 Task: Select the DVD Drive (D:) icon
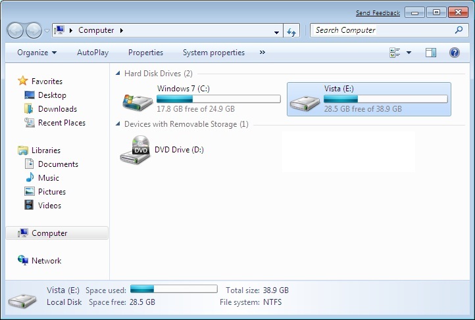pyautogui.click(x=135, y=150)
